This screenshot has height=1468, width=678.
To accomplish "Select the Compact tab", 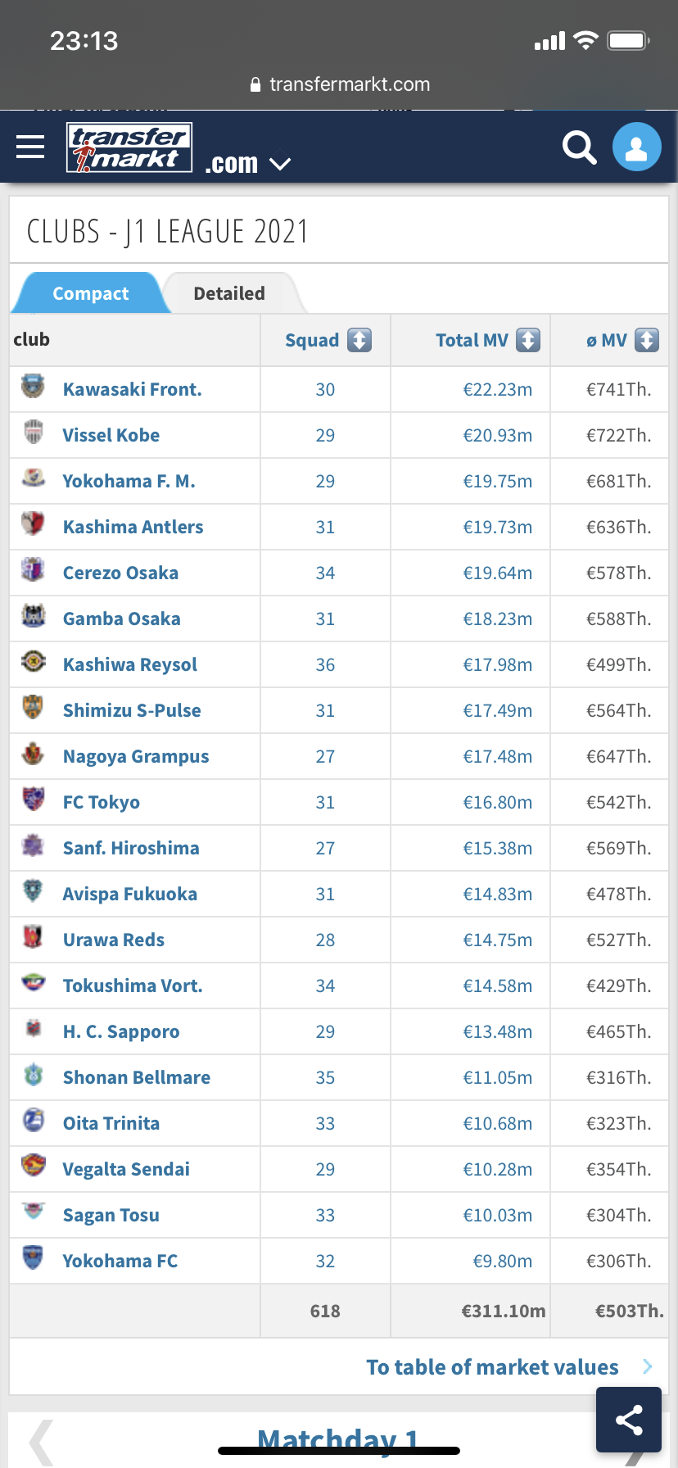I will pyautogui.click(x=90, y=293).
